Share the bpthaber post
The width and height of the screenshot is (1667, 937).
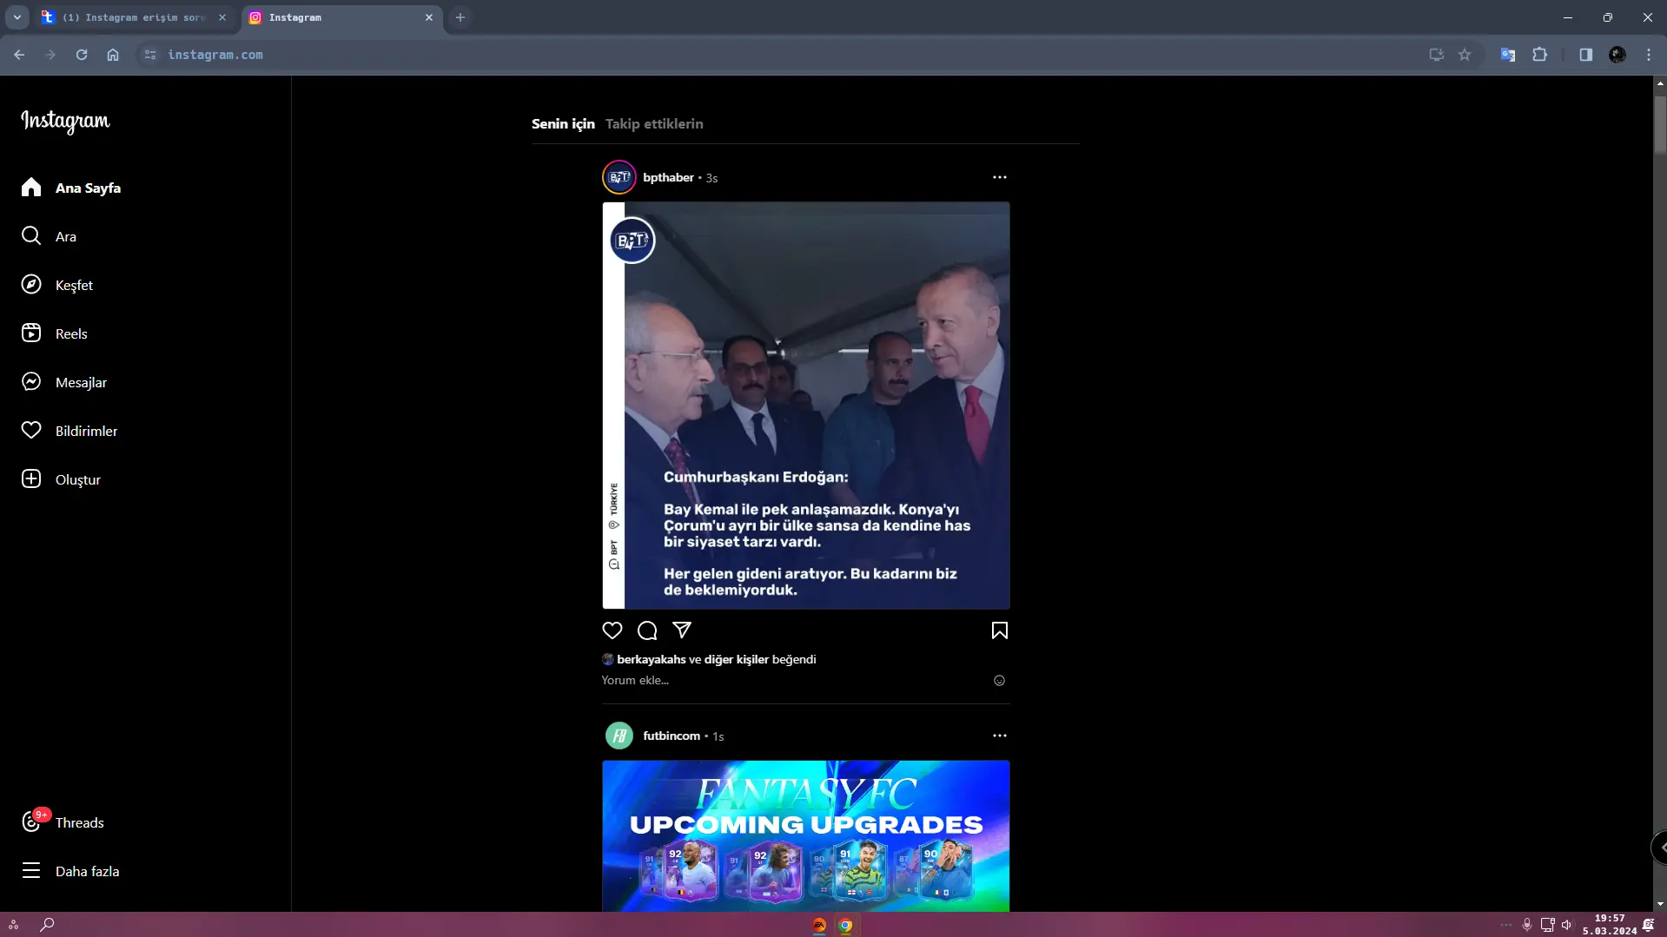point(682,630)
